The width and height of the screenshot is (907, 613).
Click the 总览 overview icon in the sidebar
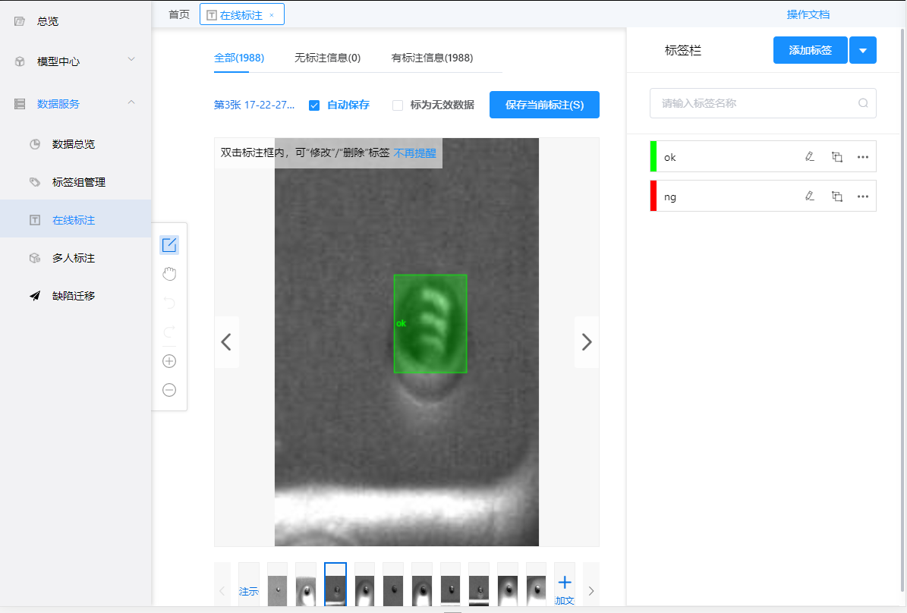(x=20, y=21)
